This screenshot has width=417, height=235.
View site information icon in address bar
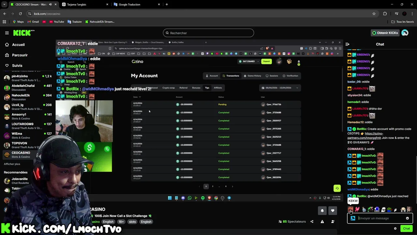[30, 14]
